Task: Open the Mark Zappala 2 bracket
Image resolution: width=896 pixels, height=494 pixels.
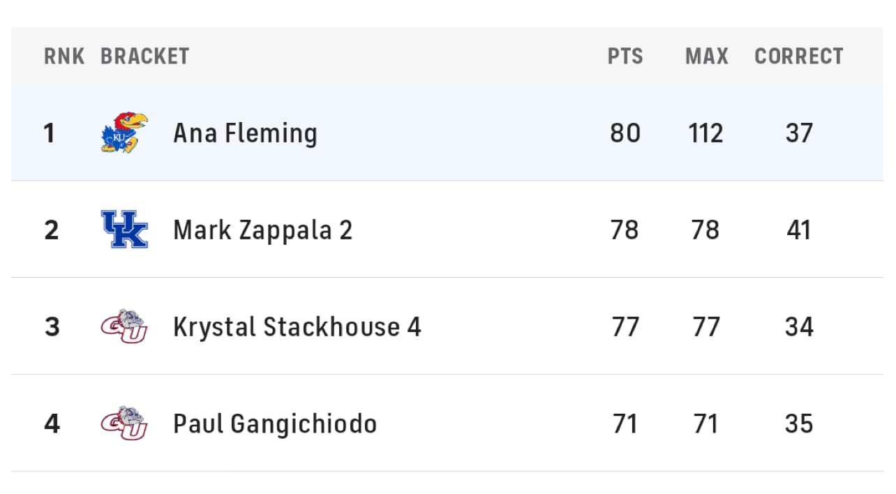Action: pos(262,230)
